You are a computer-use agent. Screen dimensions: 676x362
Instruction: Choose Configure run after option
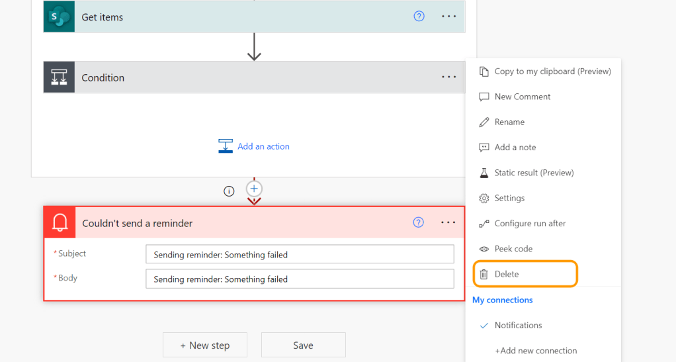tap(530, 224)
